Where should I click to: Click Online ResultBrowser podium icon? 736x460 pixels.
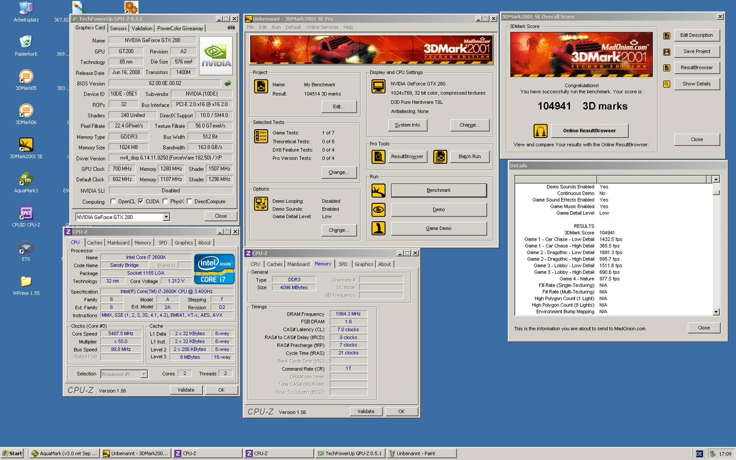(540, 131)
